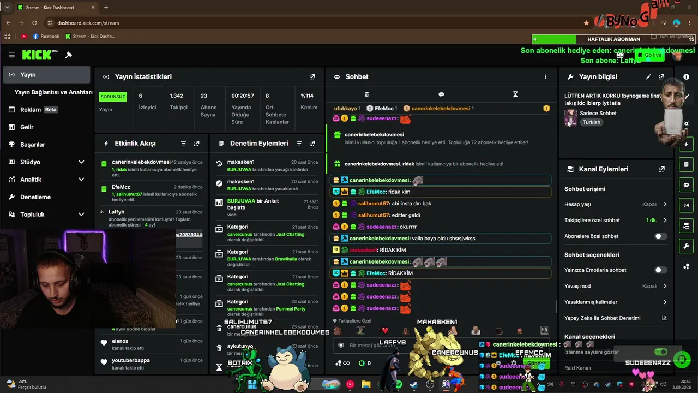The width and height of the screenshot is (698, 393).
Task: Open Reklam Beta sidebar item
Action: [x=46, y=110]
